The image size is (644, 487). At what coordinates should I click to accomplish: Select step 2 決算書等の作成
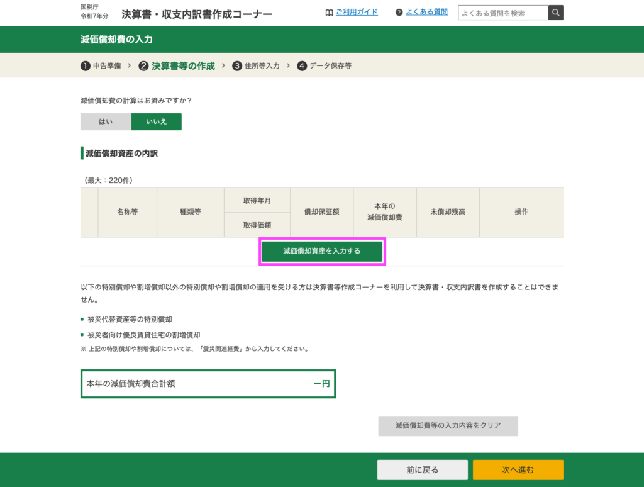point(177,65)
